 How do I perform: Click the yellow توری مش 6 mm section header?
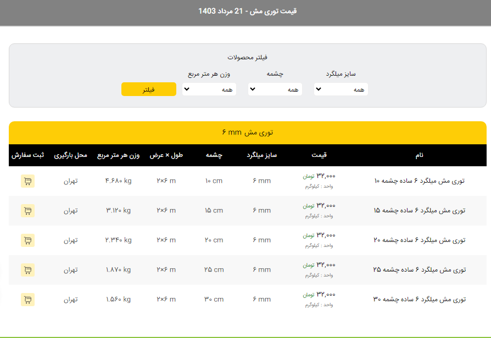point(248,133)
